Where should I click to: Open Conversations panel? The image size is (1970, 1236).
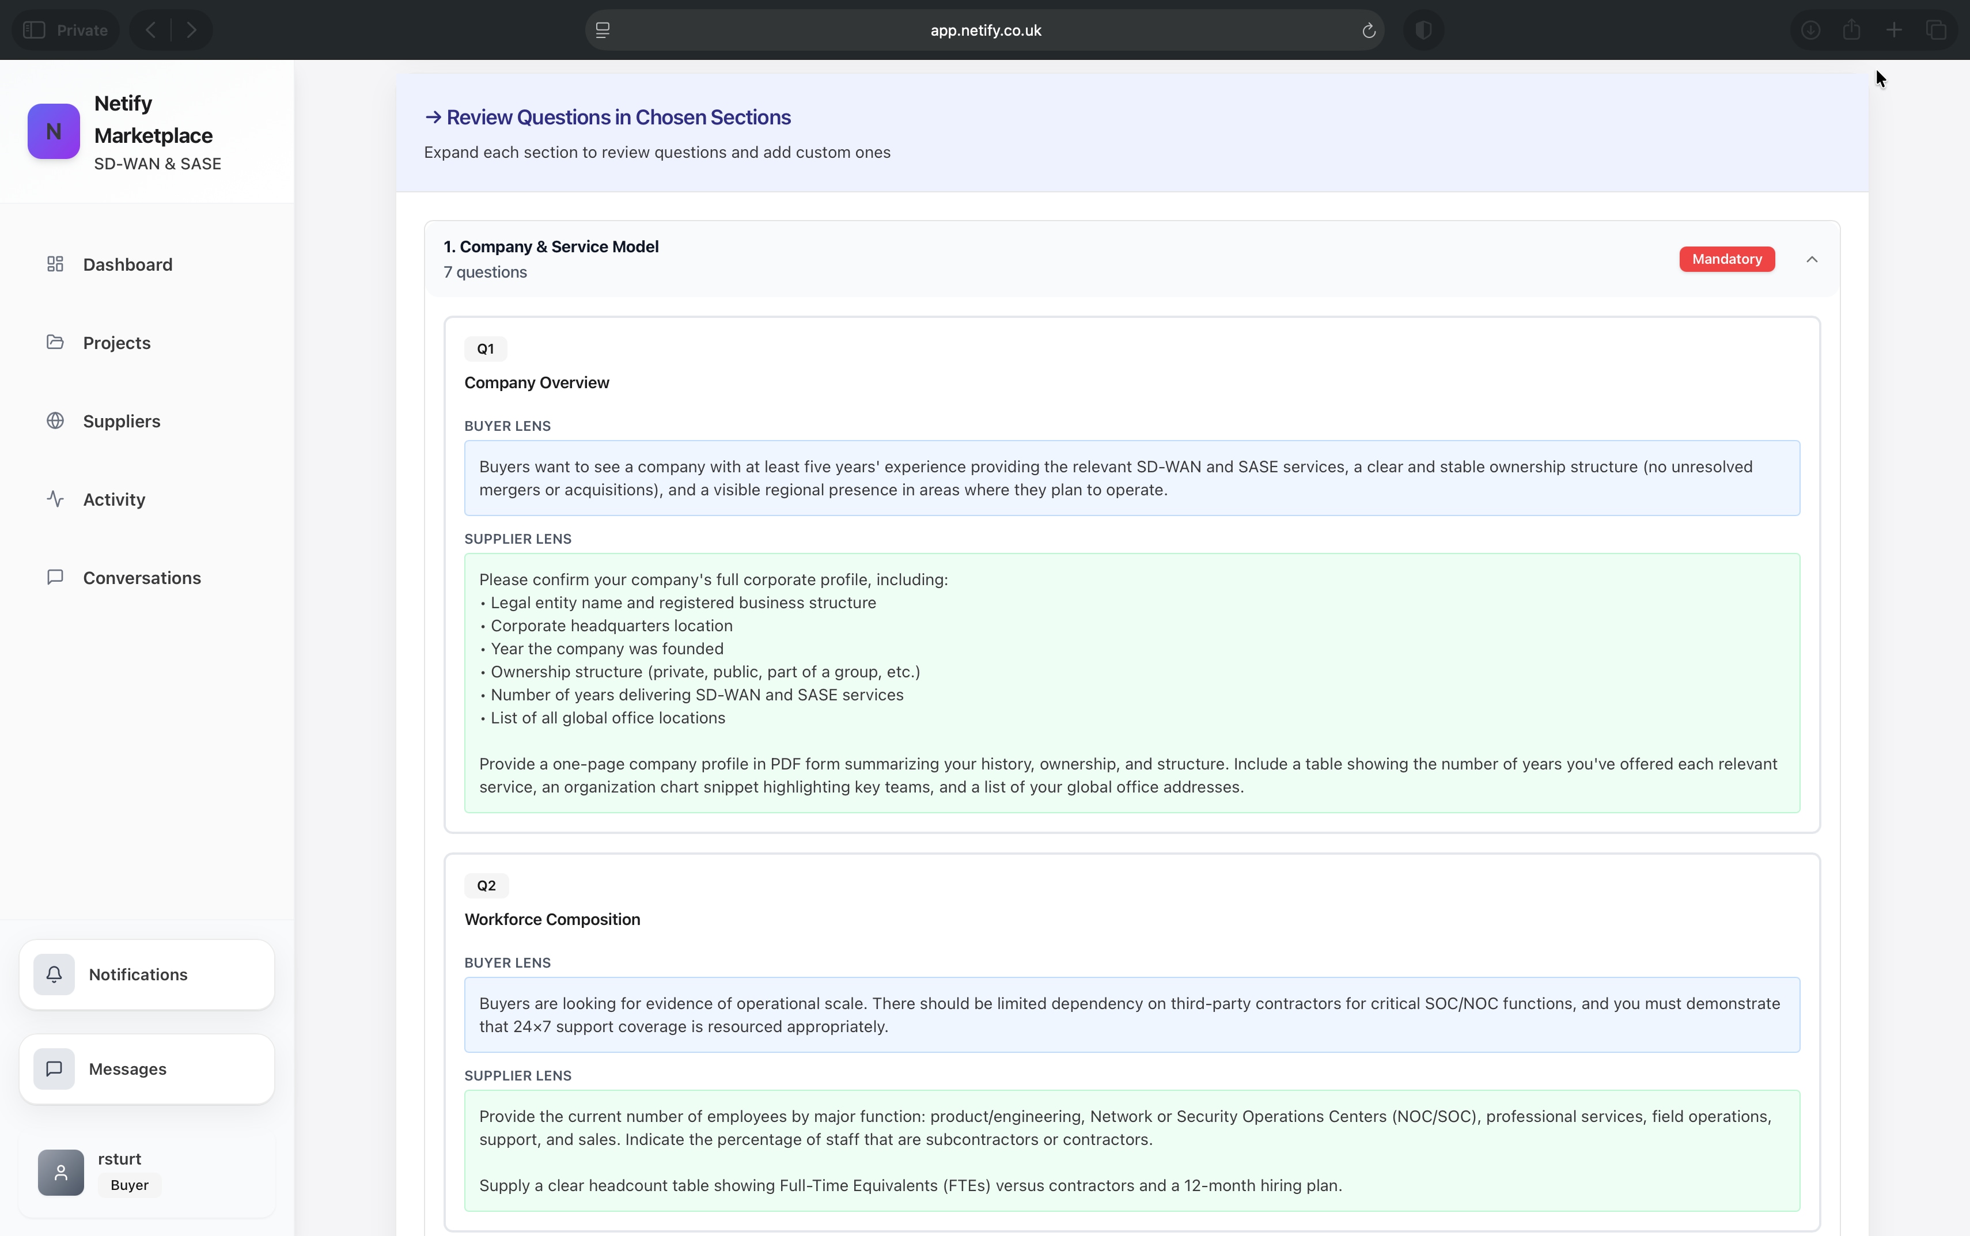coord(142,577)
